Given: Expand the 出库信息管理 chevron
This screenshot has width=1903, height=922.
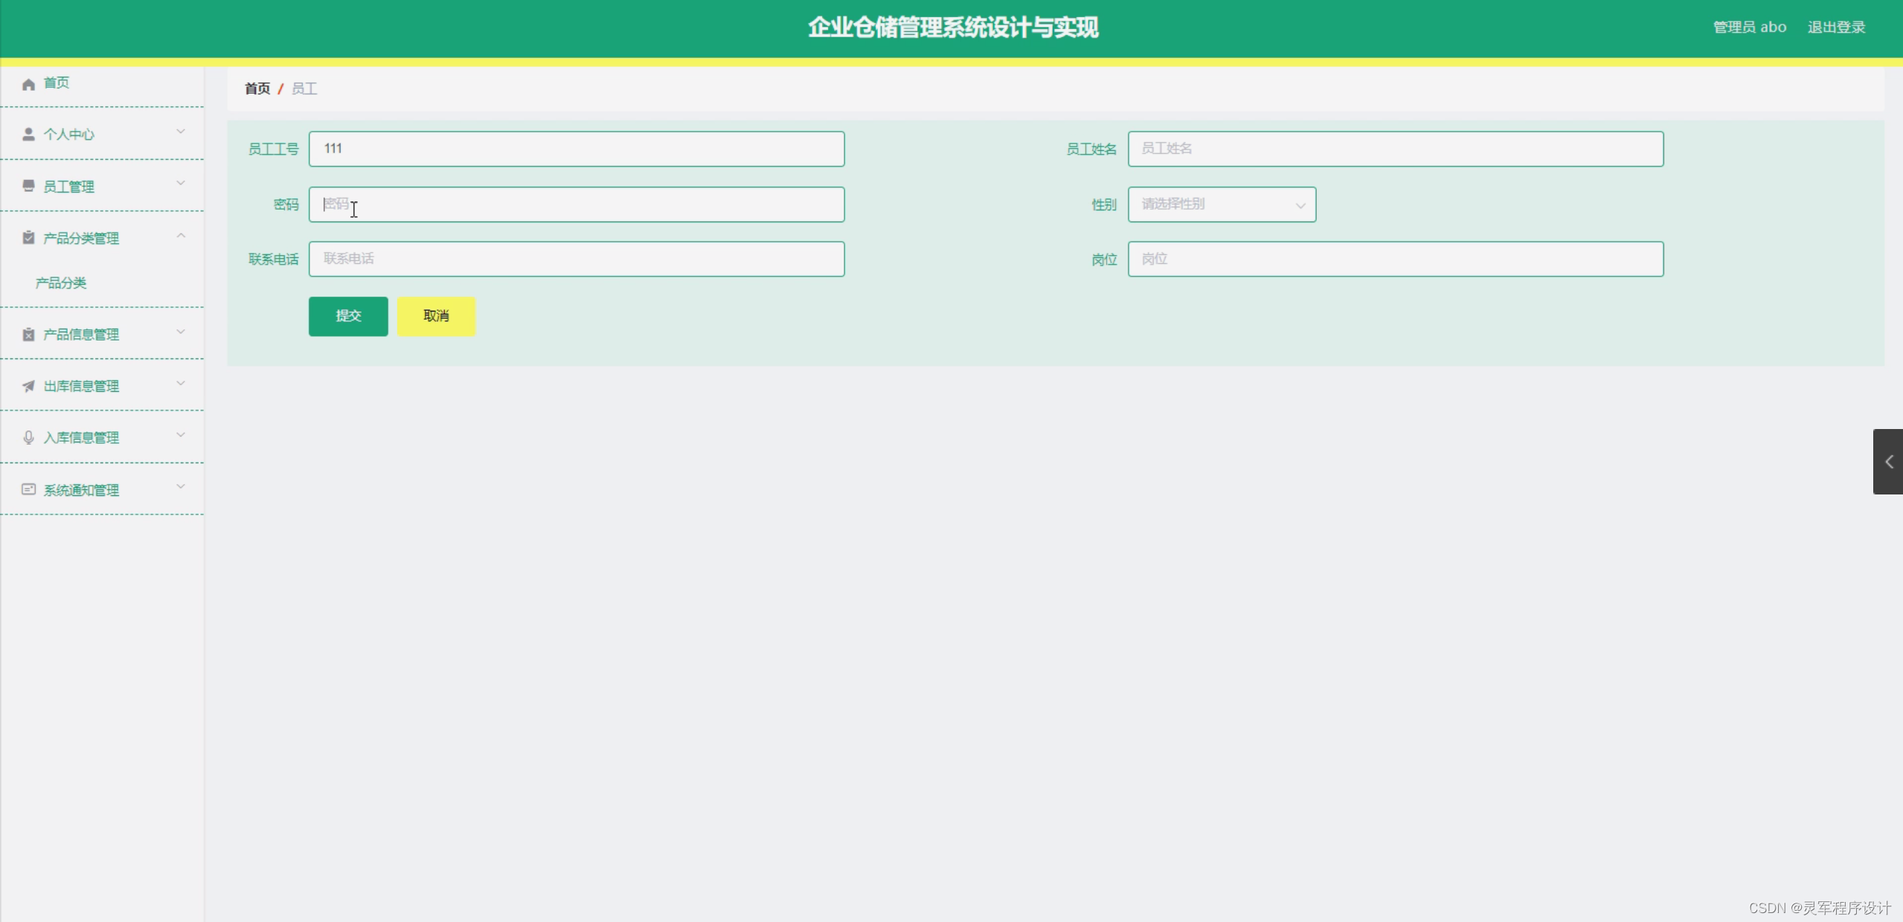Looking at the screenshot, I should (x=181, y=384).
